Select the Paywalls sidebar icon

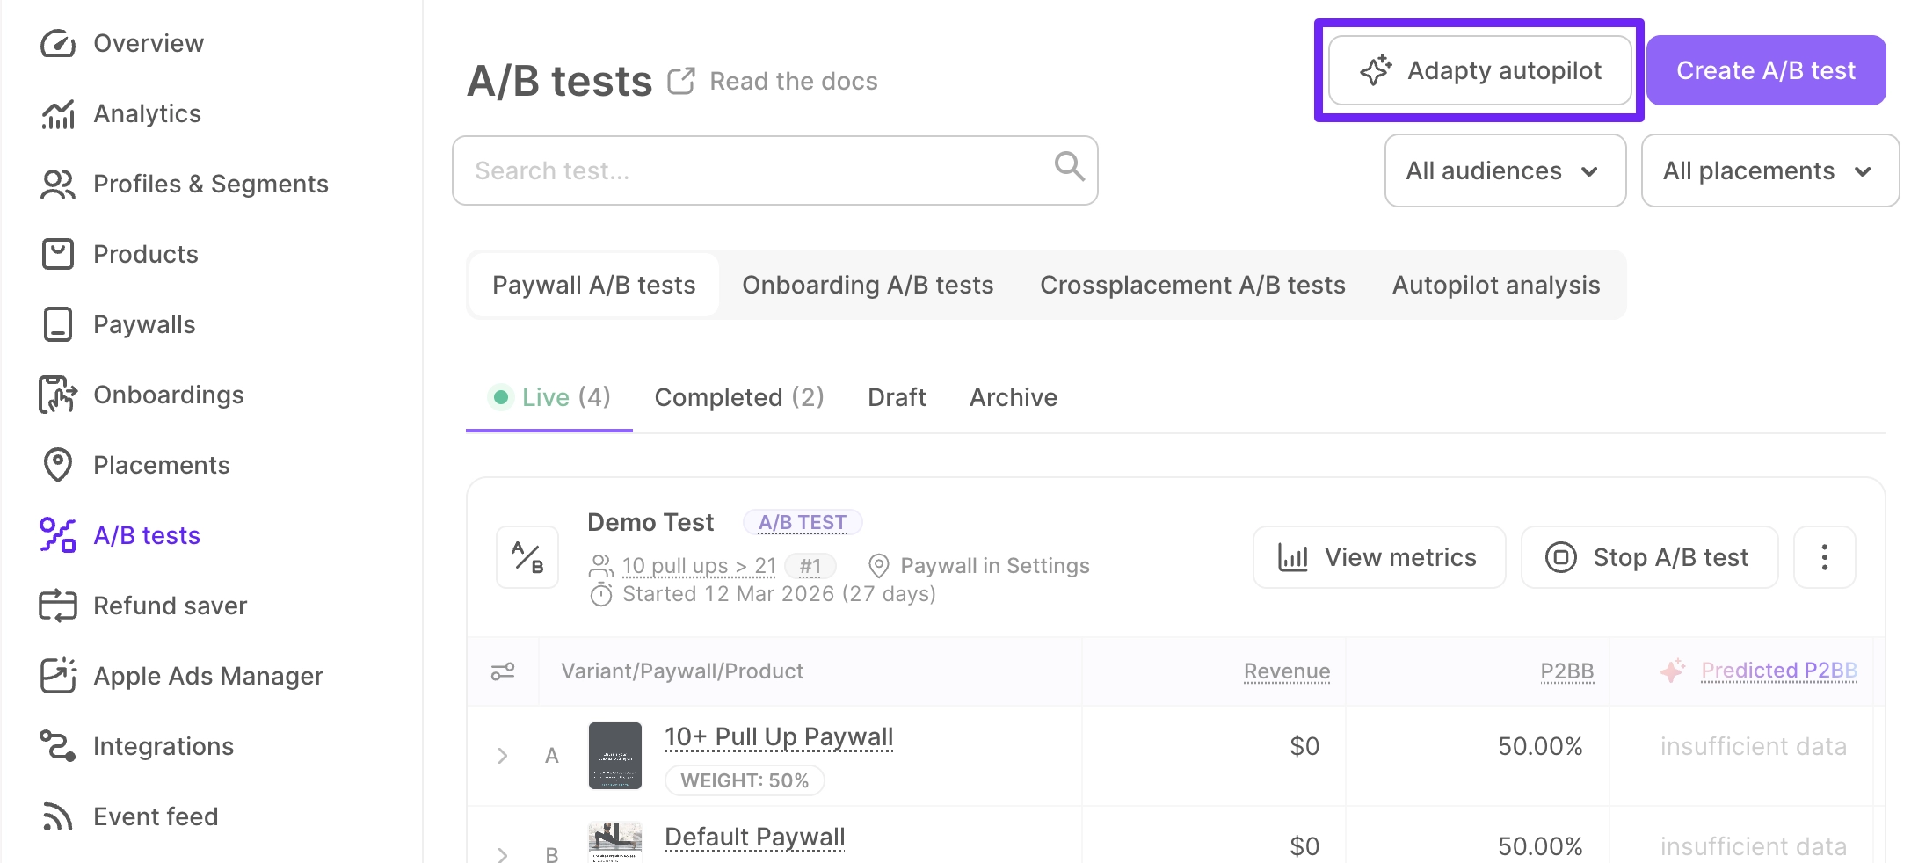[57, 324]
